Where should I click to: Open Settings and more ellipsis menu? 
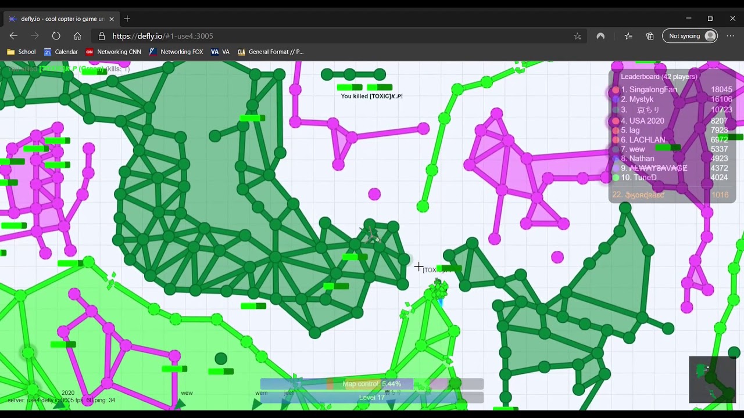pos(731,36)
